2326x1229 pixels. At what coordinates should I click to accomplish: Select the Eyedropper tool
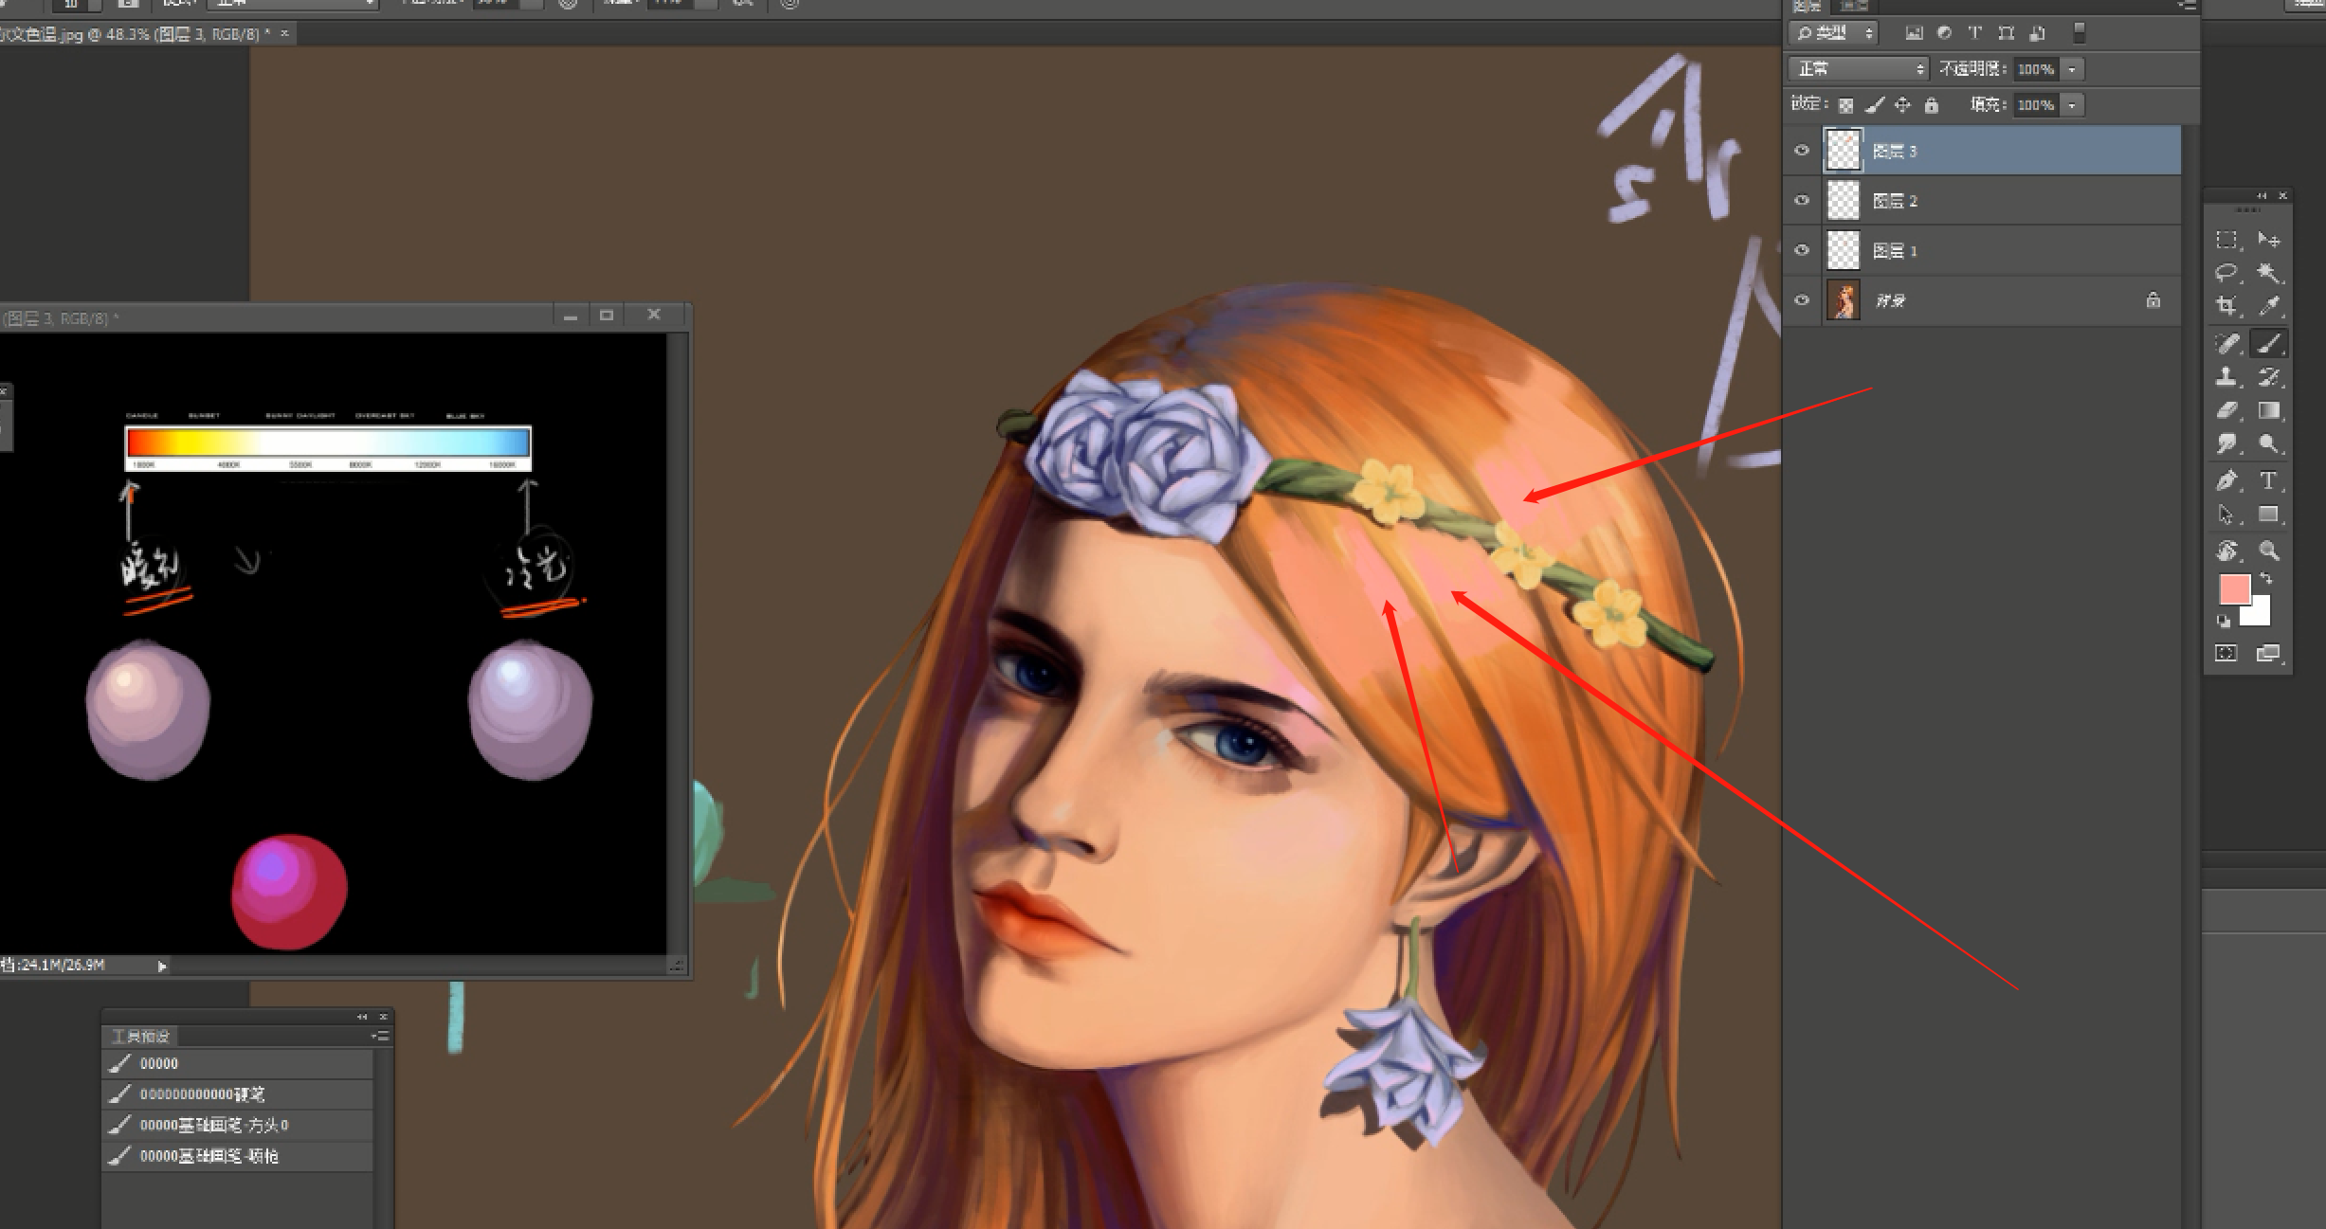click(2268, 306)
